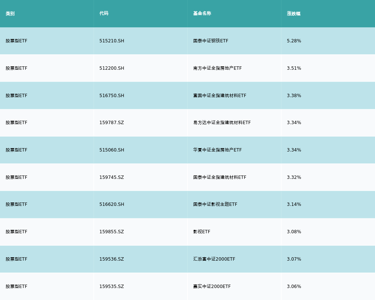Open 国泰中证钢铁ETF fund name
Viewport: 375px width, 300px height.
pyautogui.click(x=211, y=41)
